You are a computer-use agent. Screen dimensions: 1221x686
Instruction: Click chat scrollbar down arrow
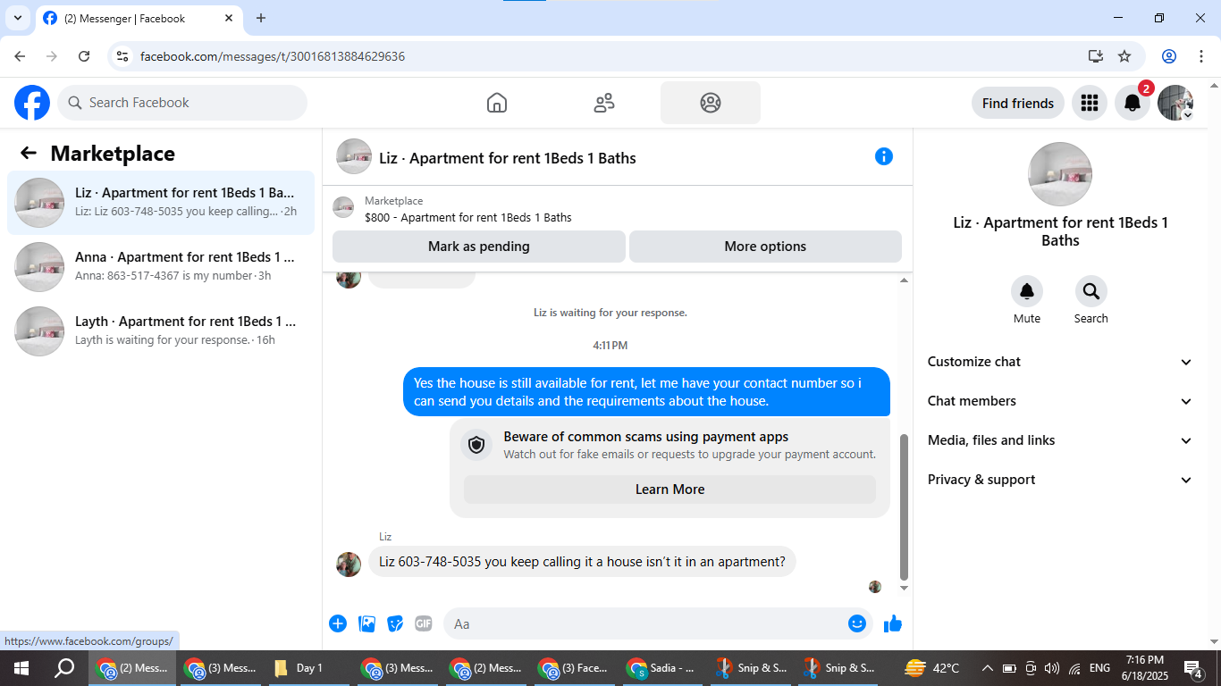tap(904, 589)
